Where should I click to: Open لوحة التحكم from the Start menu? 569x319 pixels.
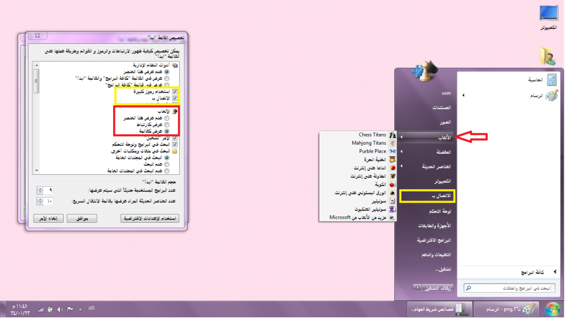pos(442,211)
